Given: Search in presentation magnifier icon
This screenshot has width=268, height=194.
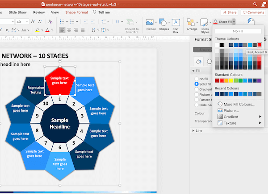Looking at the screenshot, I should click(255, 4).
